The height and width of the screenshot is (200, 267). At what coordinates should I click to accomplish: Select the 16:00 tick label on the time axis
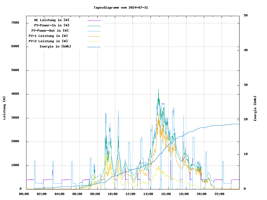click(x=166, y=194)
